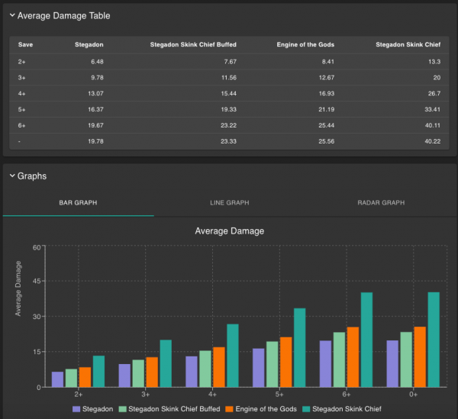Click the teal Stegadon Skink Chief legend swatch
The image size is (458, 419).
(x=307, y=410)
